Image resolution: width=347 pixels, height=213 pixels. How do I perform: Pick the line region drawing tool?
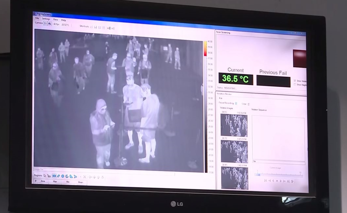coord(58,176)
